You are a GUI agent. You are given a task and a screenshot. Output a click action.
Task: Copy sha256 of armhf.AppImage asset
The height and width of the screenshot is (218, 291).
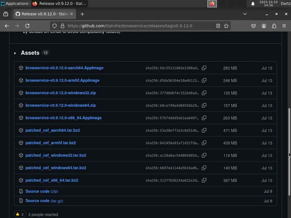pyautogui.click(x=204, y=80)
